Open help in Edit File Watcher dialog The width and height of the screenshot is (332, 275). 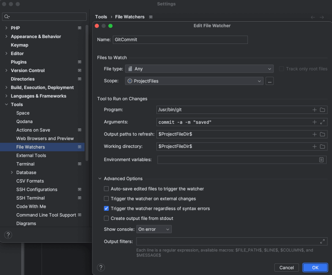tap(101, 268)
